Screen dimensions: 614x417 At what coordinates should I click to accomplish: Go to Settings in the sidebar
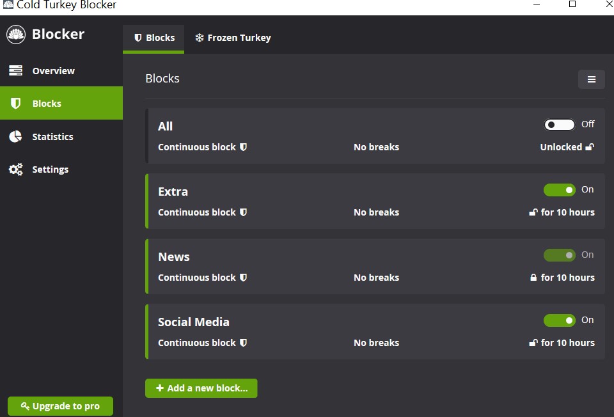(x=50, y=169)
